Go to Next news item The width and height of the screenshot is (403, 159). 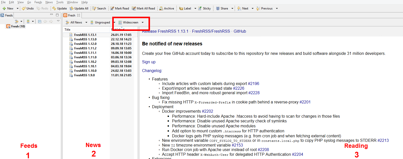coord(243,8)
